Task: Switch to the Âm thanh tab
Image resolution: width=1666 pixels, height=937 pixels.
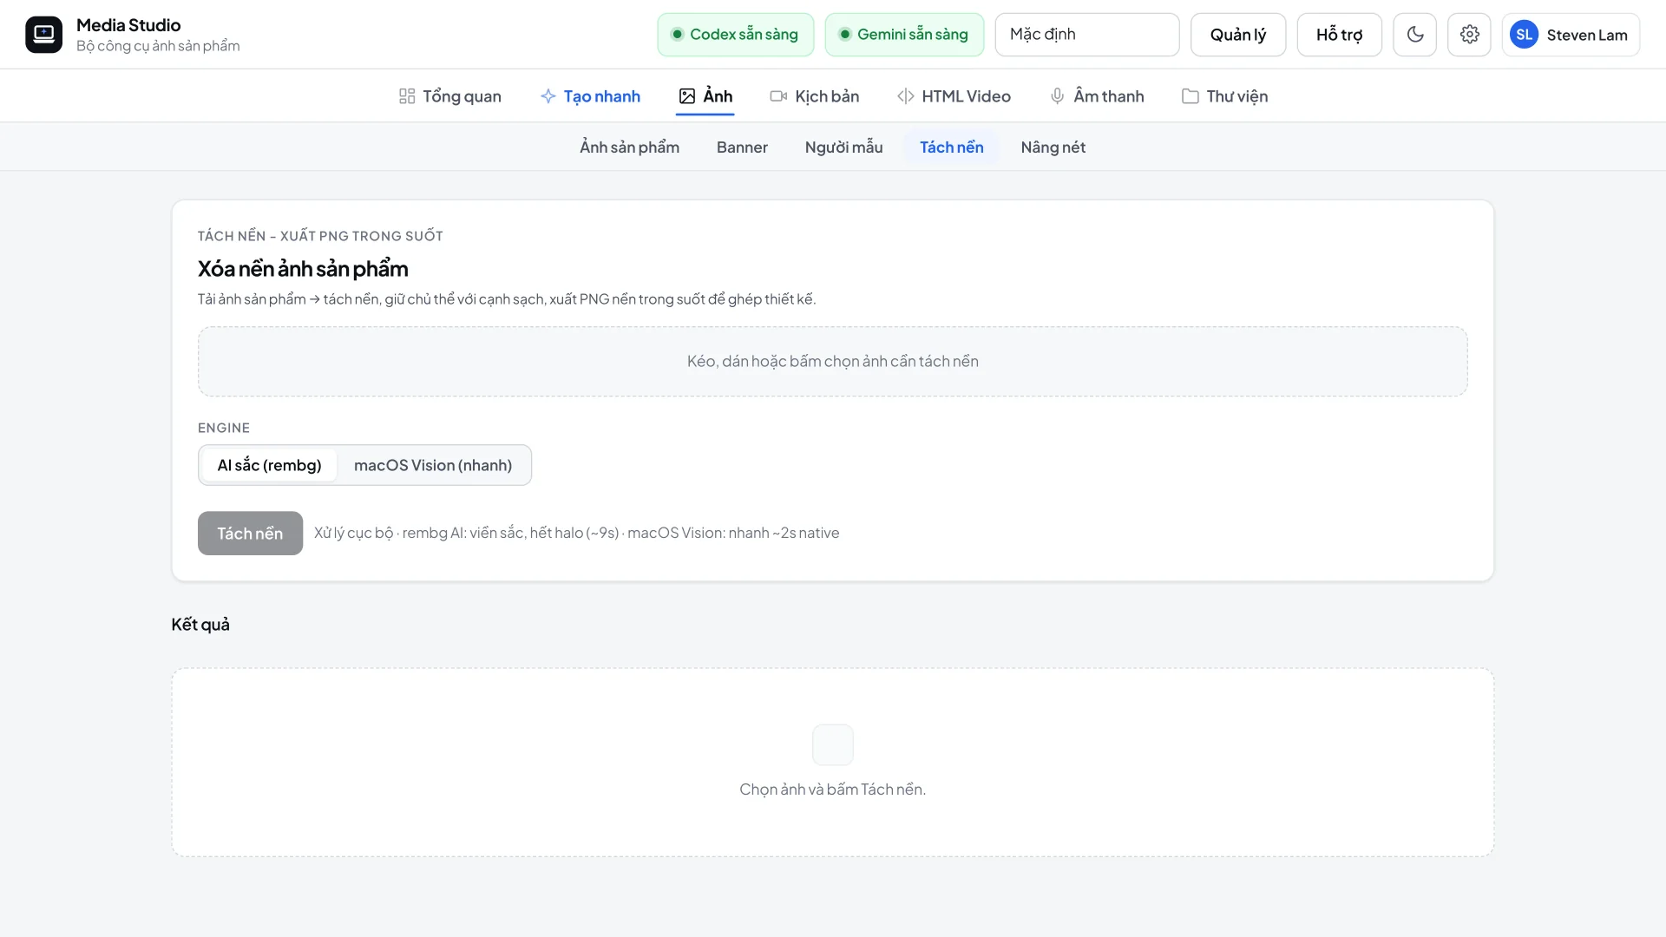Action: (x=1098, y=96)
